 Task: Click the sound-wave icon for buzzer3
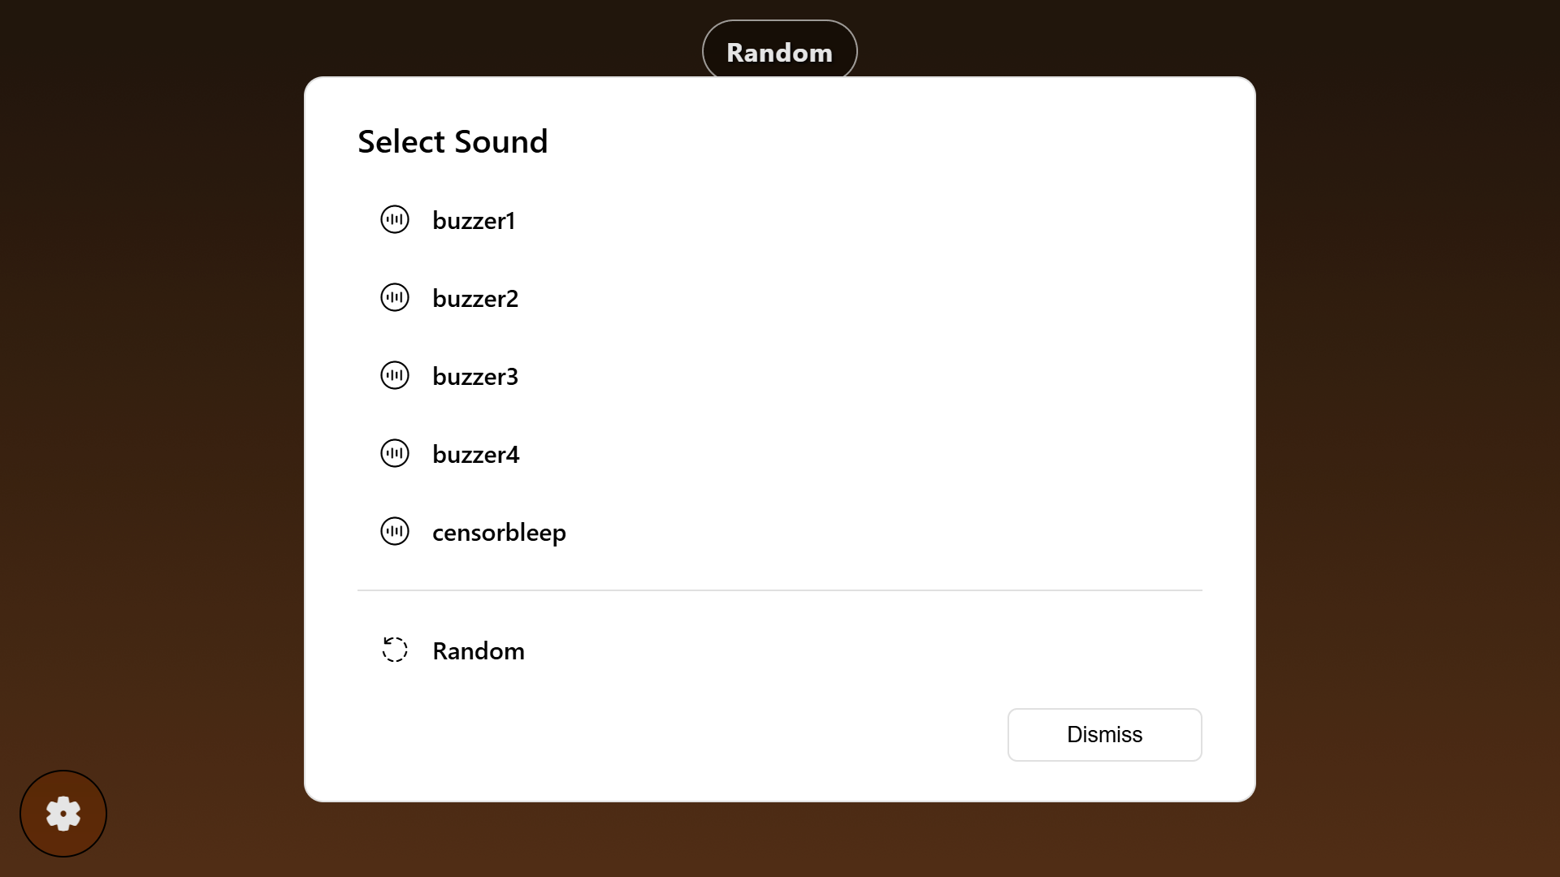[395, 375]
